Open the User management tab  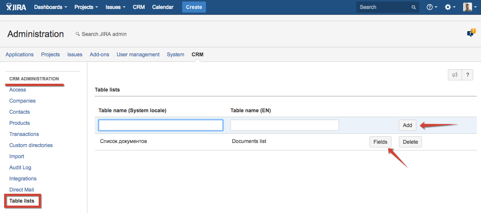138,54
